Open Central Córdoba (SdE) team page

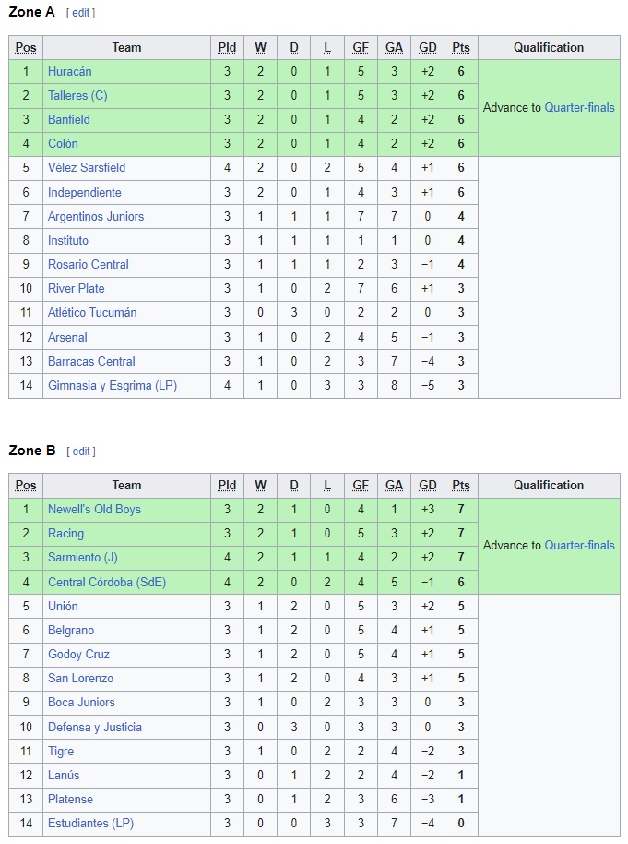point(107,582)
